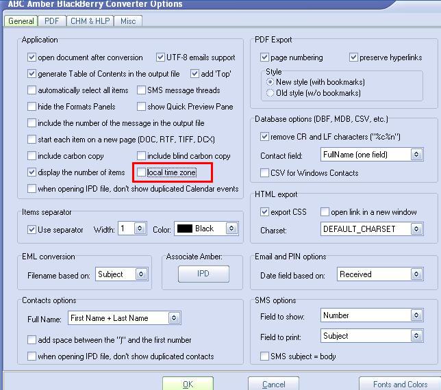Open Fonts and Colors settings
This screenshot has height=390, width=441.
(x=400, y=384)
